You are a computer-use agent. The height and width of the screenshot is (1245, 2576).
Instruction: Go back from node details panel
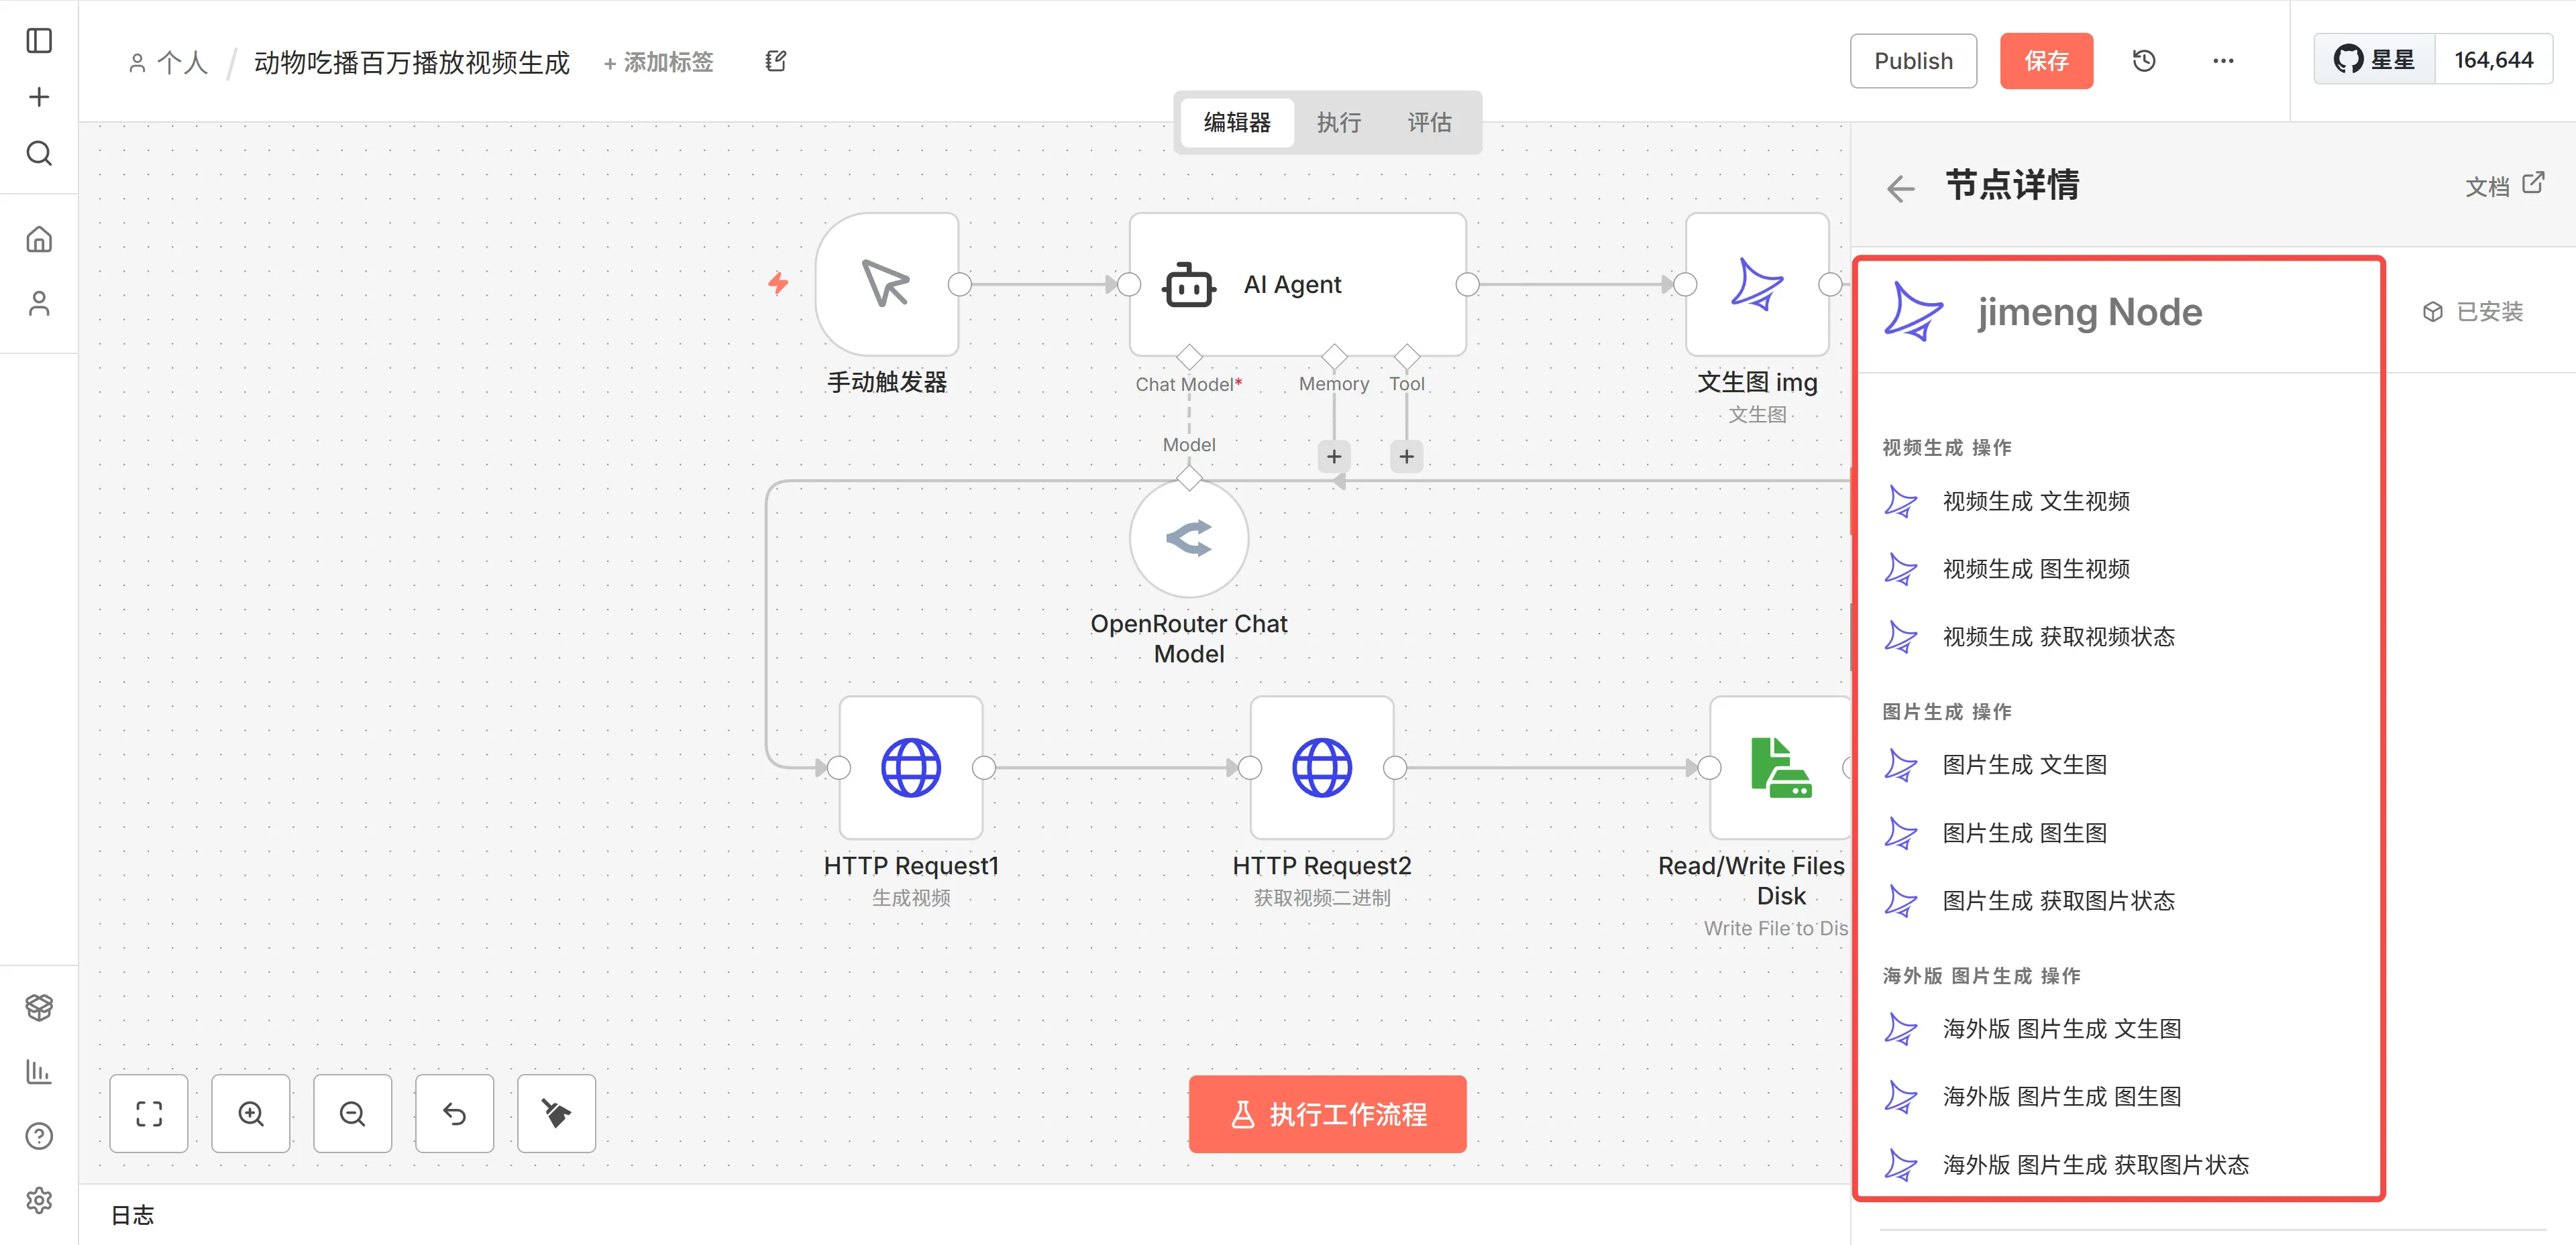click(x=1900, y=188)
